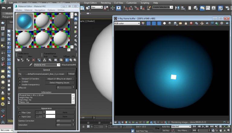Open the Selected key filter dropdown
The height and width of the screenshot is (133, 232).
coord(181,126)
